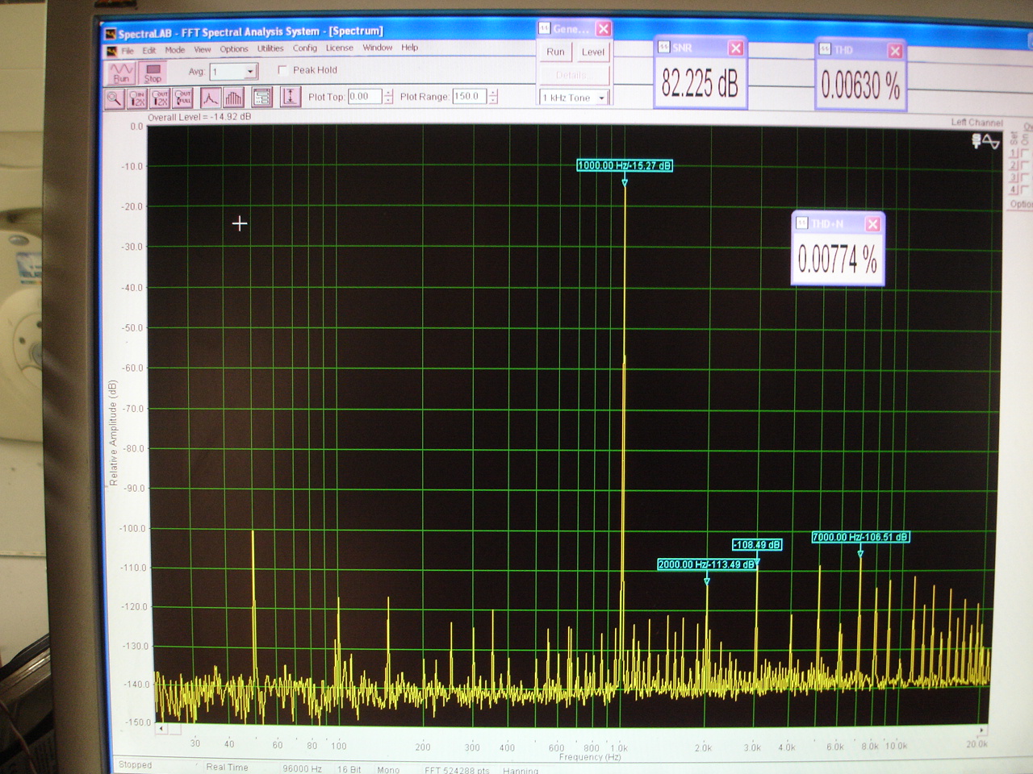Screen dimensions: 1033x774
Task: Toggle overlay 3 On checkbox
Action: click(1025, 177)
